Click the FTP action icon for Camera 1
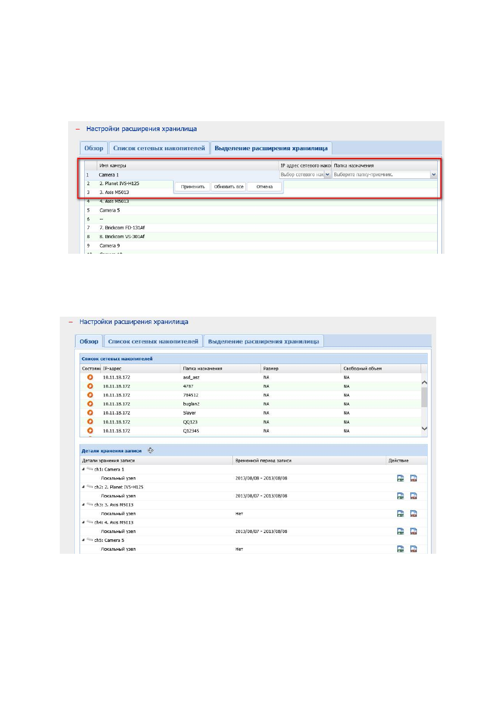 pos(400,478)
